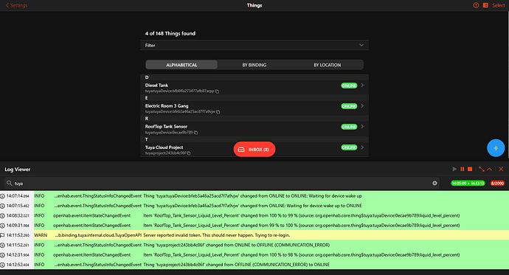Switch to the By Binding tab
Viewport: 509px width, 275px height.
click(254, 65)
